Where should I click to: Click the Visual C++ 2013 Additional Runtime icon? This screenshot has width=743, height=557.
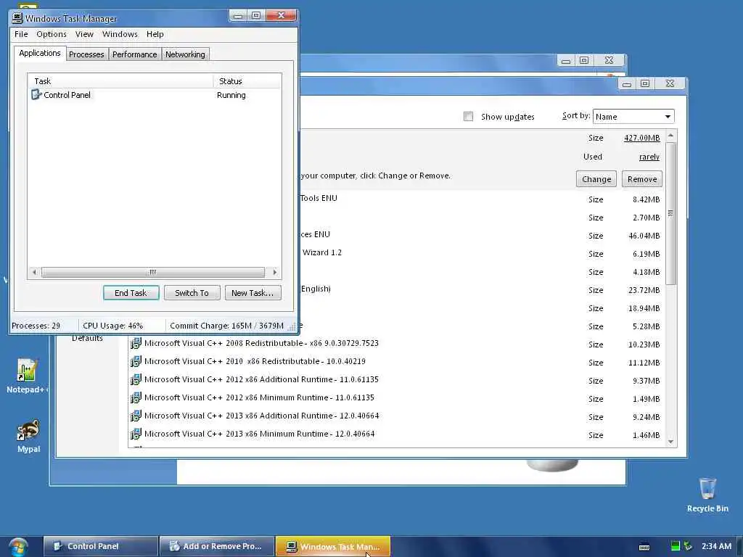point(136,416)
